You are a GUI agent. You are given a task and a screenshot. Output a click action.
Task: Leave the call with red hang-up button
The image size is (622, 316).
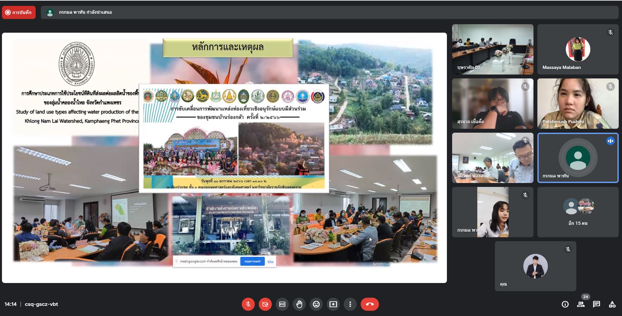point(370,304)
